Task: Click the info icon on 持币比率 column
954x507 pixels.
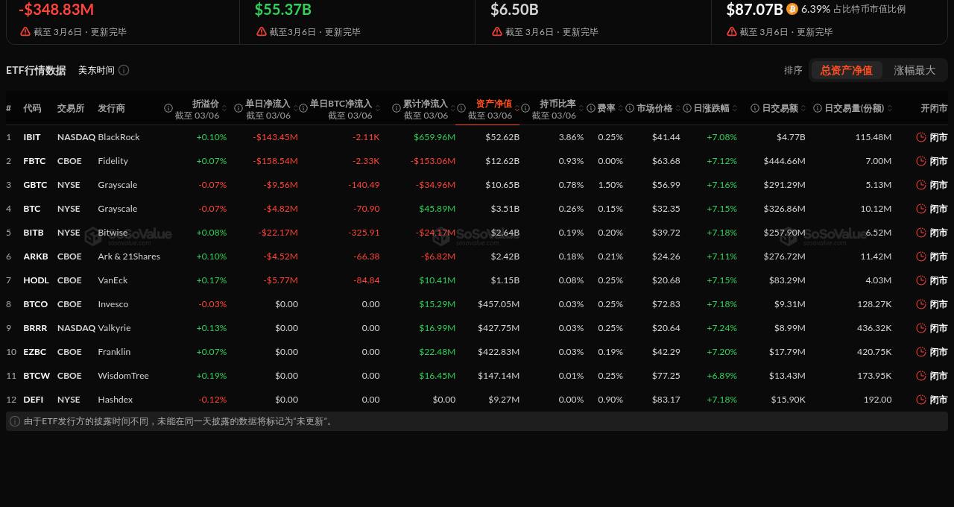Action: pos(525,108)
